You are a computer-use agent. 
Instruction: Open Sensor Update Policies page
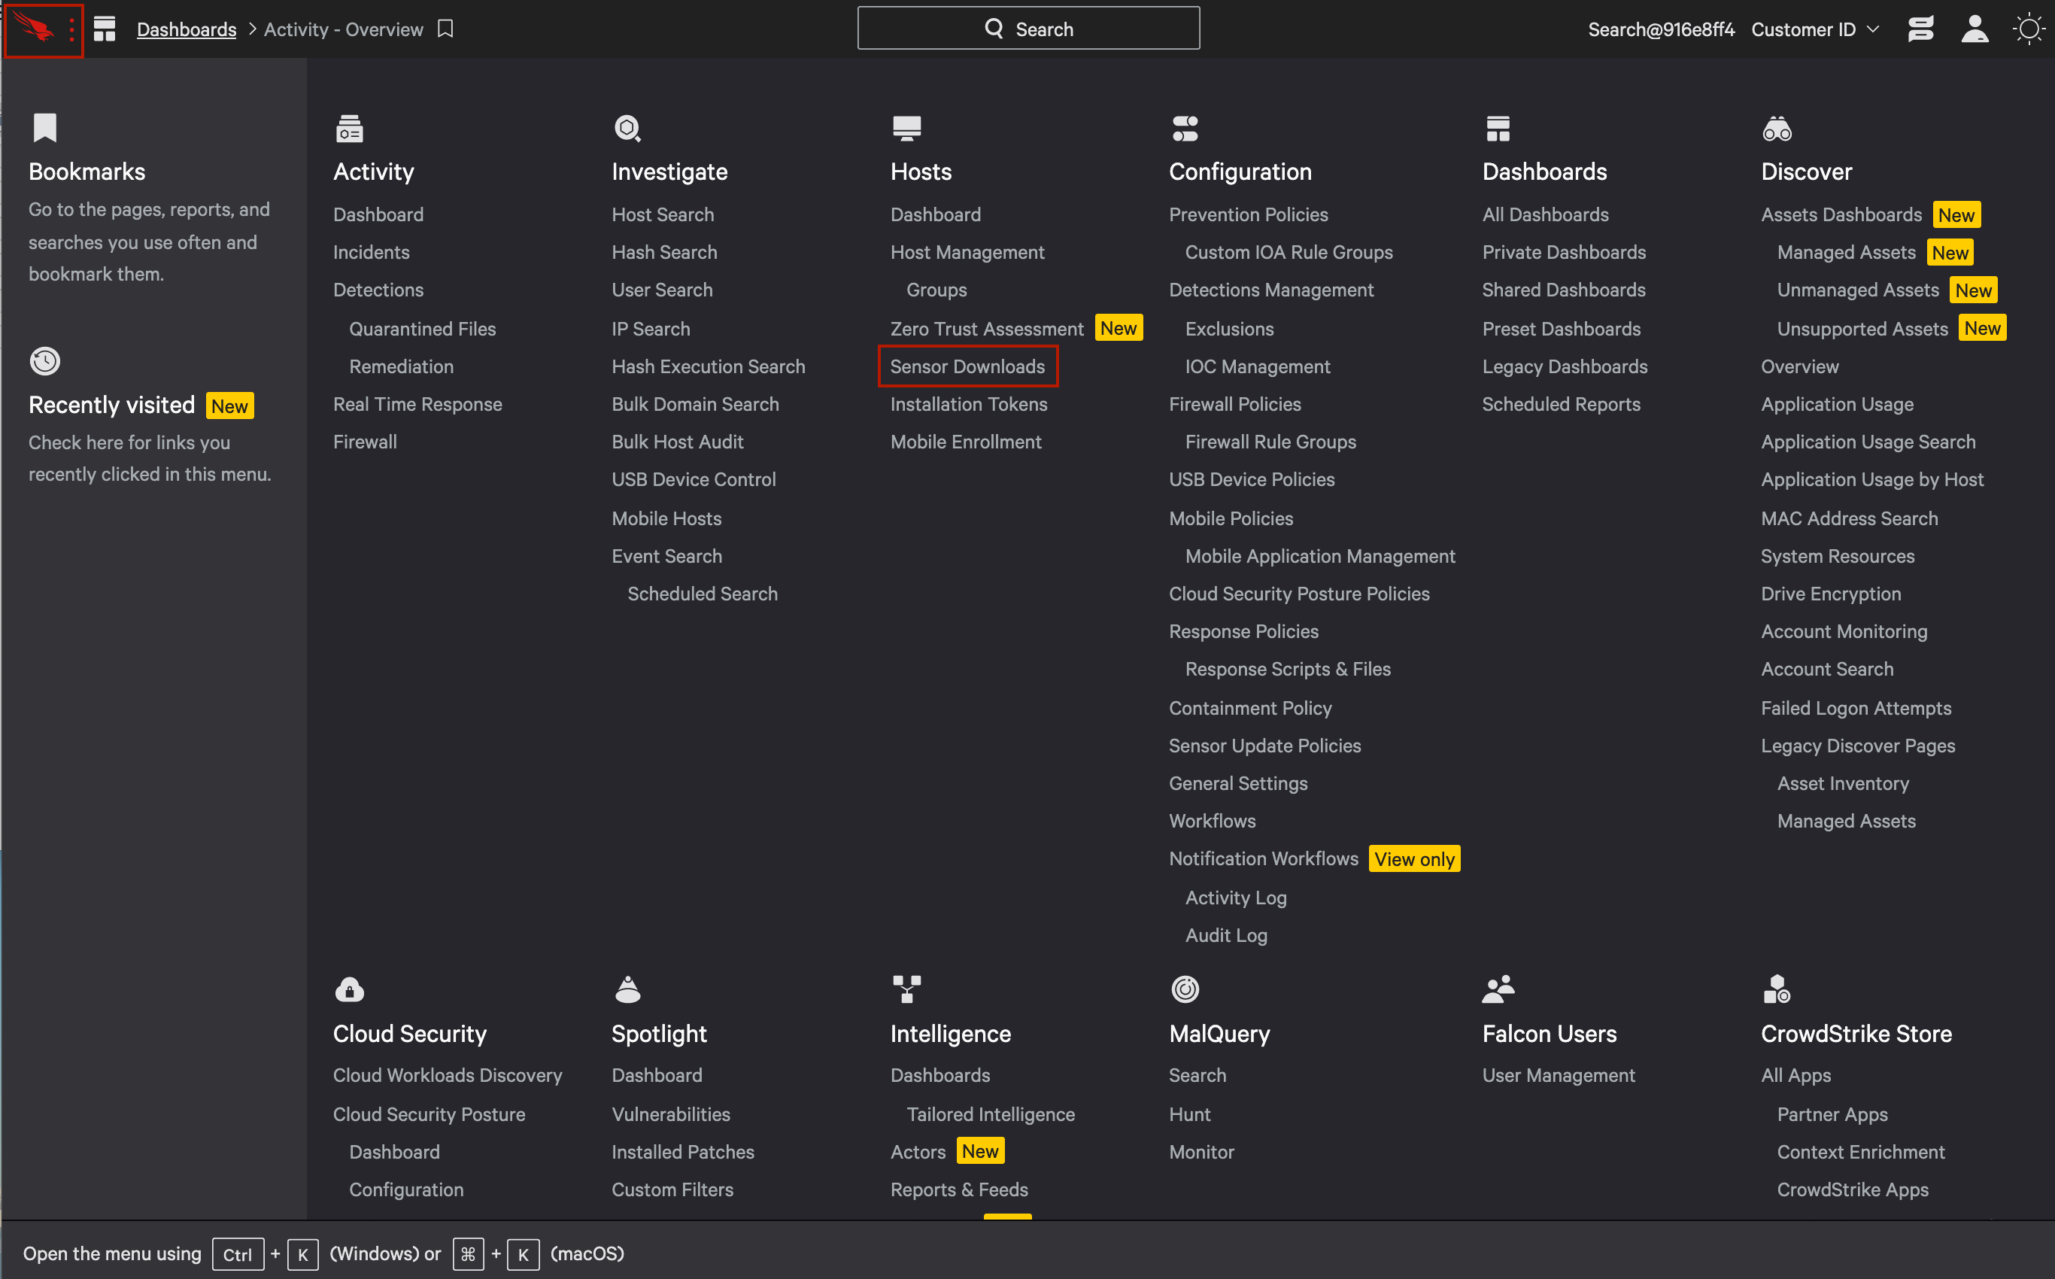coord(1265,744)
